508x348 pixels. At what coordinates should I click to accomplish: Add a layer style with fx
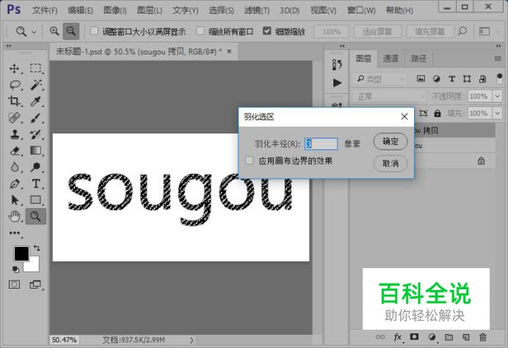tap(398, 337)
